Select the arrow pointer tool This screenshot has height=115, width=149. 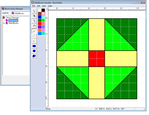coord(34,11)
